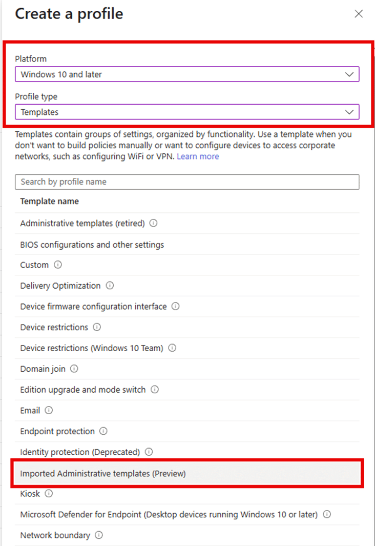Pick Edition upgrade and mode switch

pos(83,390)
